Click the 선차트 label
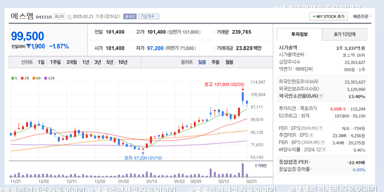The image size is (384, 192). click(x=27, y=62)
